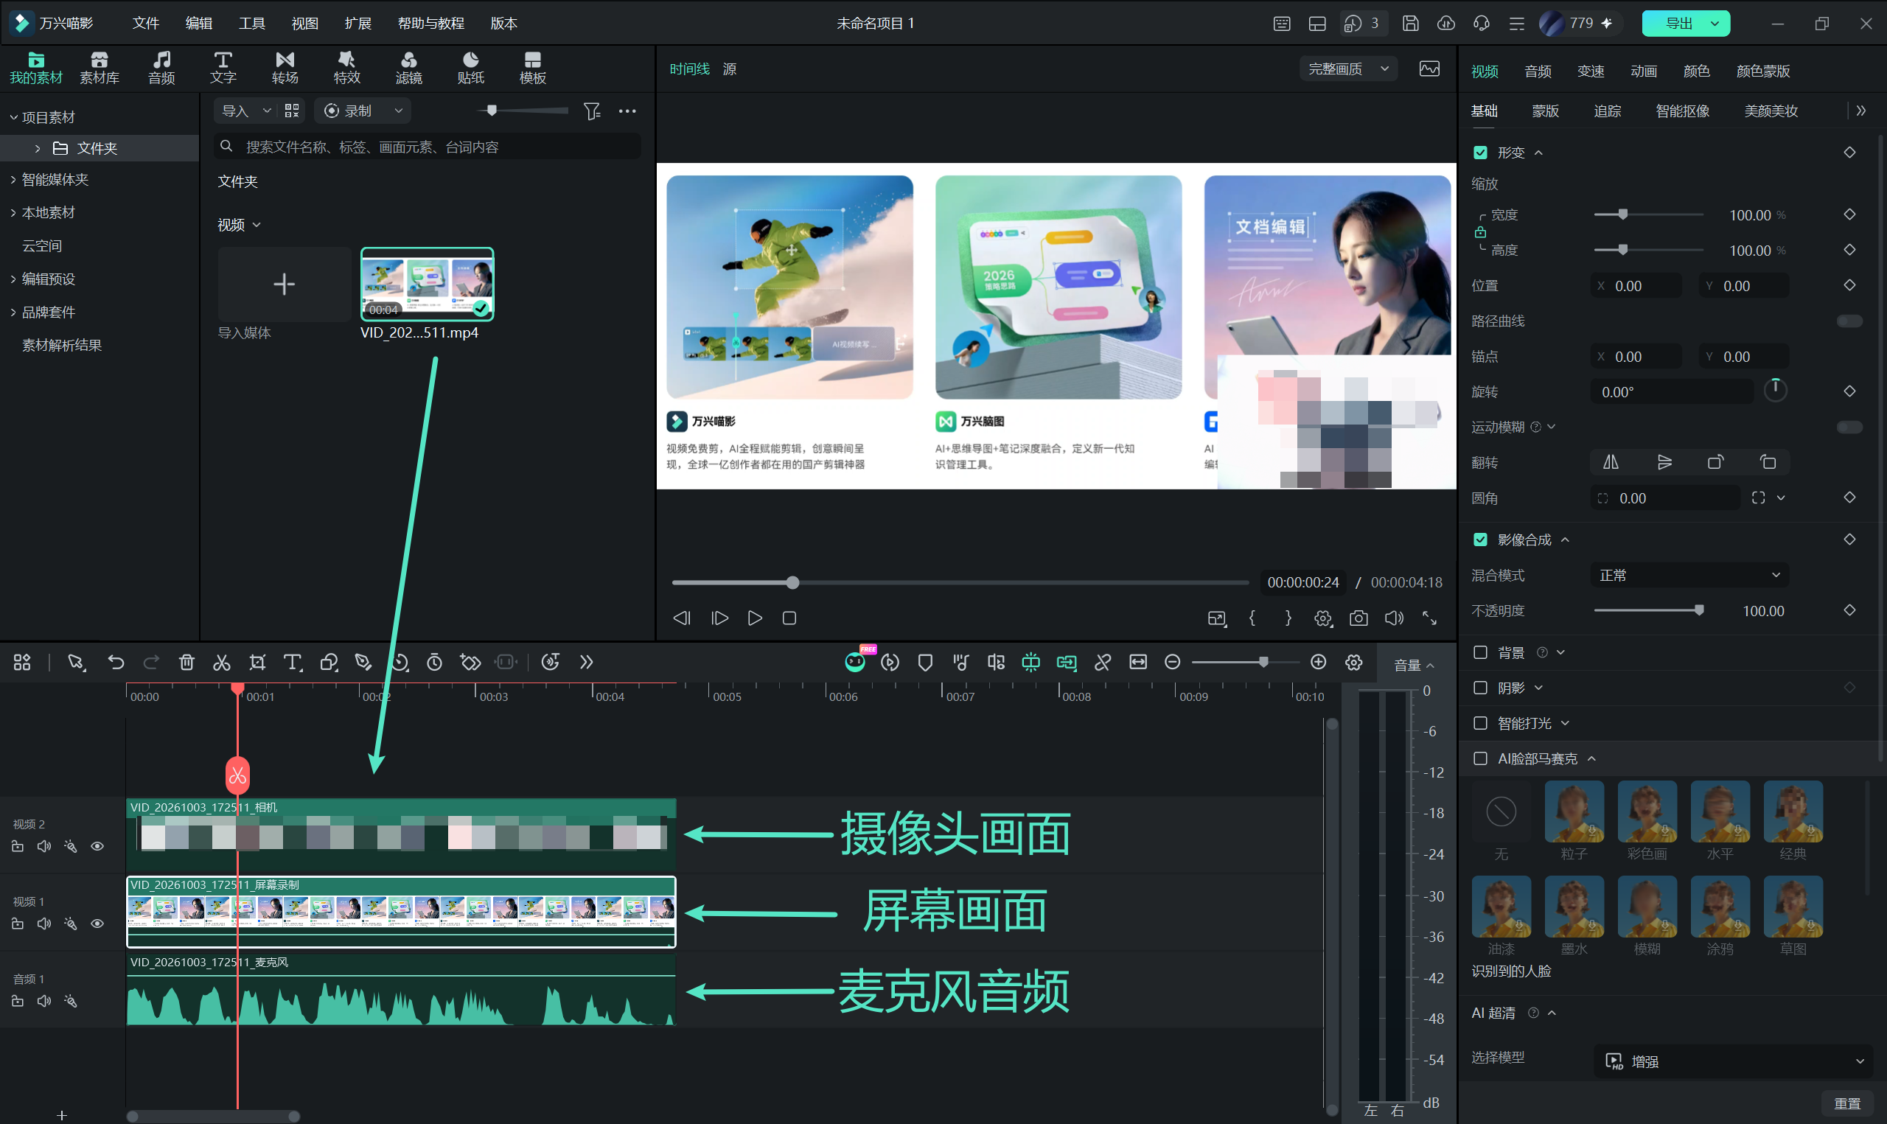Open the 选择模型 dropdown showing 增强
Screen dimensions: 1887x1124
1734,1062
